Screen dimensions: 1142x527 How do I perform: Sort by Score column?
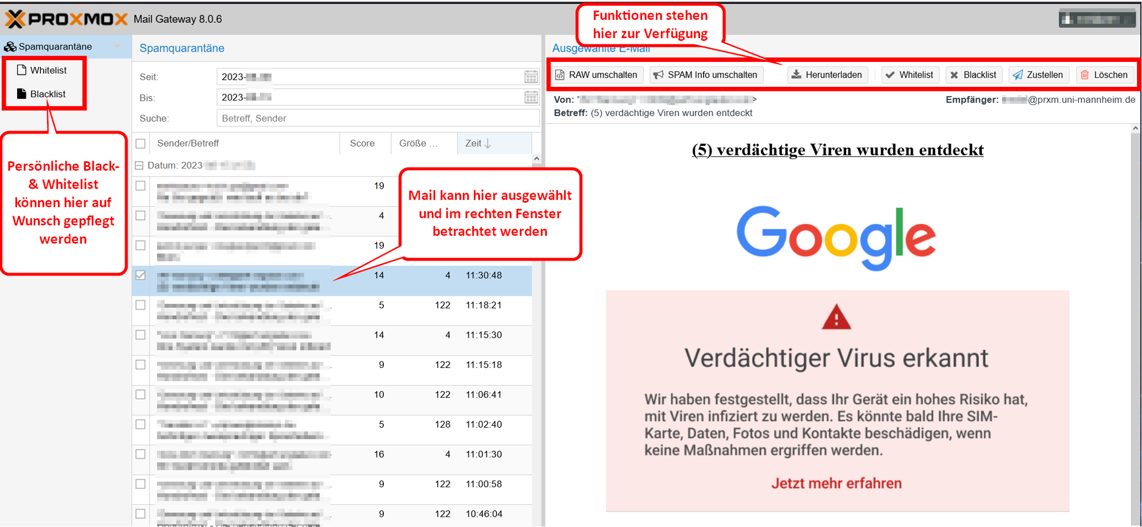pyautogui.click(x=366, y=144)
